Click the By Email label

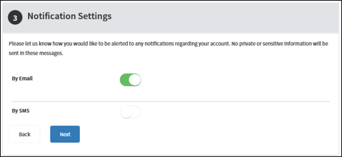point(22,78)
